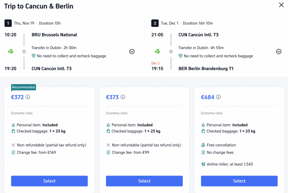Click segment number 2 badge for Dec 1
288x193 pixels.
pos(155,23)
